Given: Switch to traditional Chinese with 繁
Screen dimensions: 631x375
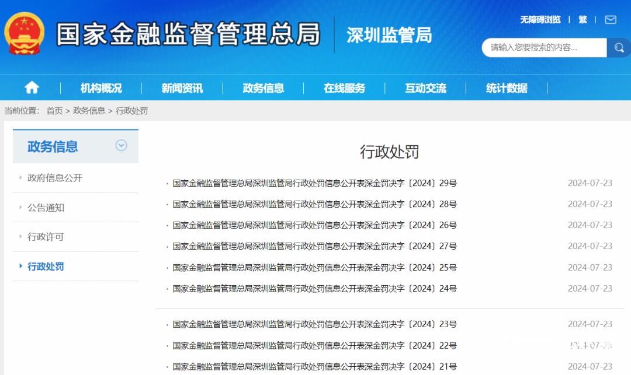Looking at the screenshot, I should tap(583, 20).
